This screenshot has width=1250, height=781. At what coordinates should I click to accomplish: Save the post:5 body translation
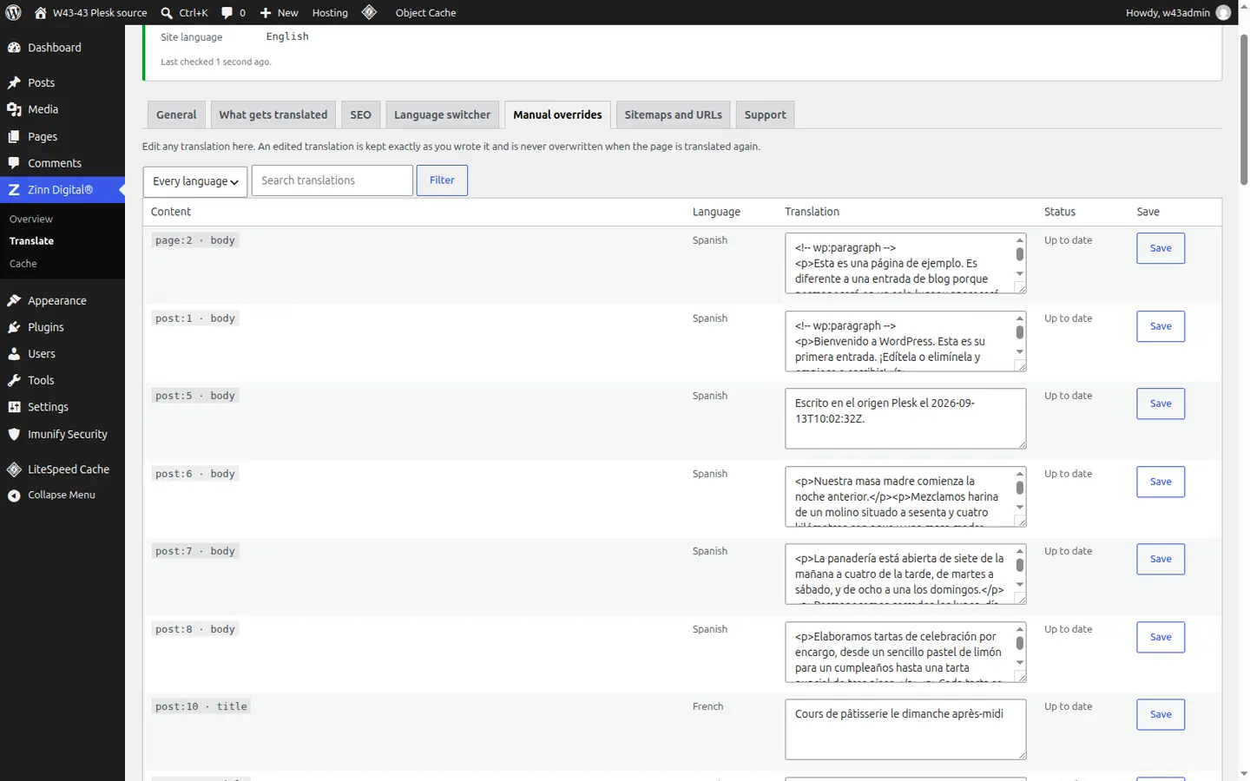pyautogui.click(x=1161, y=404)
